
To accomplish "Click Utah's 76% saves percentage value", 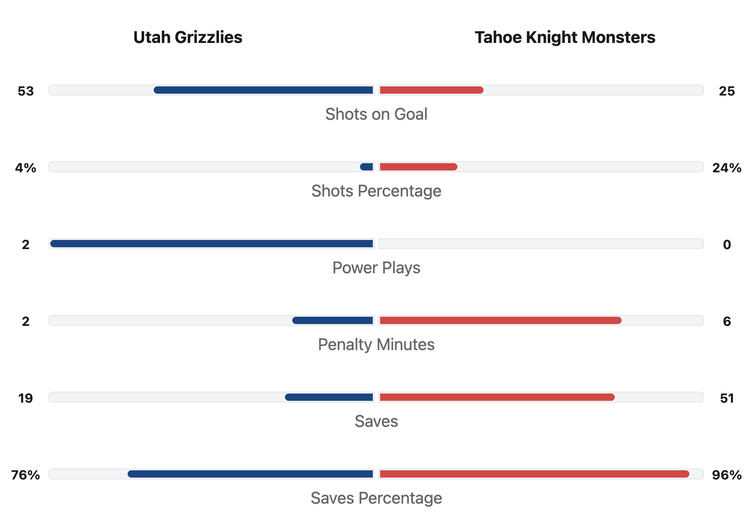I will (x=26, y=475).
